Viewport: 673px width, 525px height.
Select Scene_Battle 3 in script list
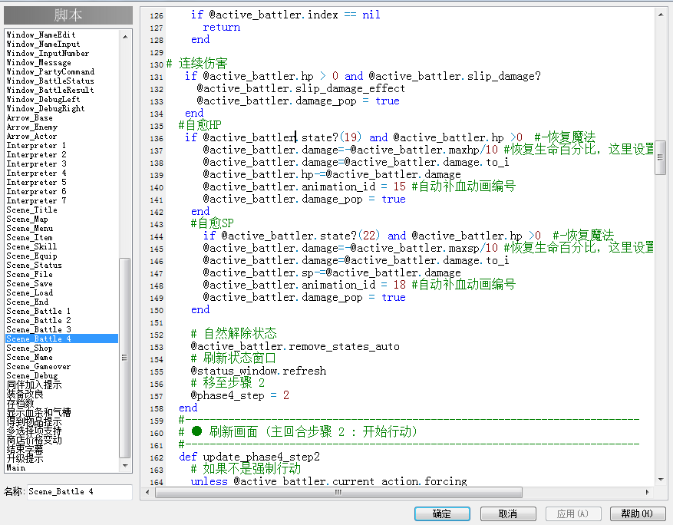click(38, 330)
